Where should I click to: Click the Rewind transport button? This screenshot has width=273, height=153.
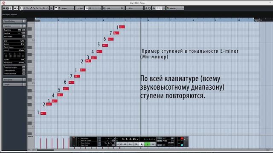[125, 144]
